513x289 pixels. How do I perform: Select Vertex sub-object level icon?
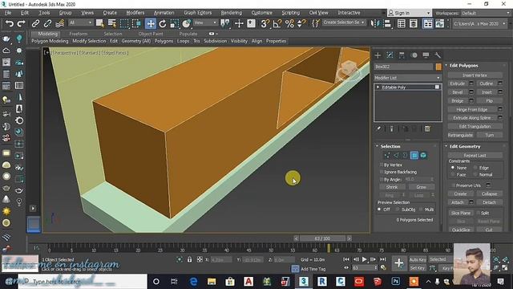coord(387,155)
